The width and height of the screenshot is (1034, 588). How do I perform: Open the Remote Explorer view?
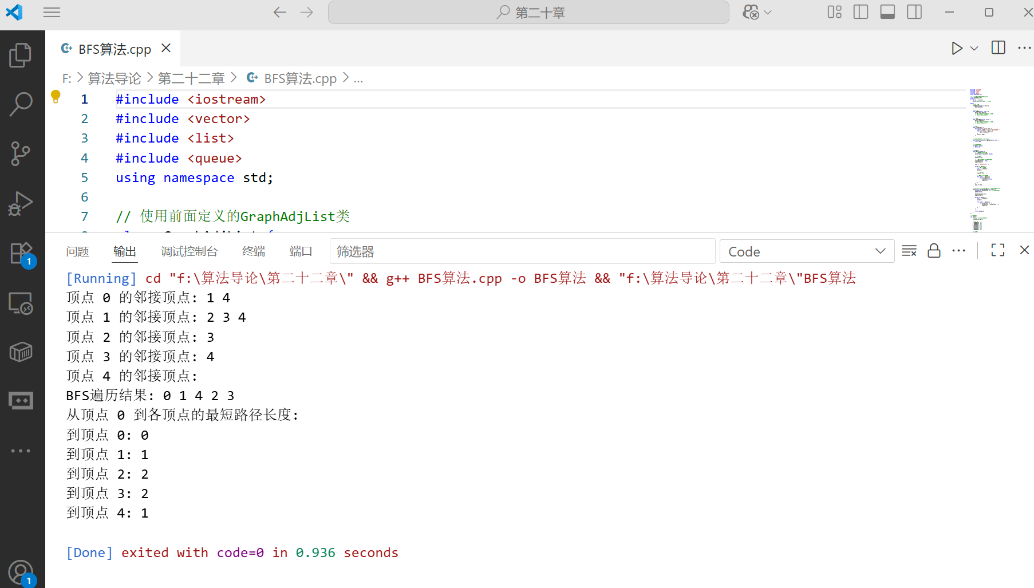[x=21, y=303]
